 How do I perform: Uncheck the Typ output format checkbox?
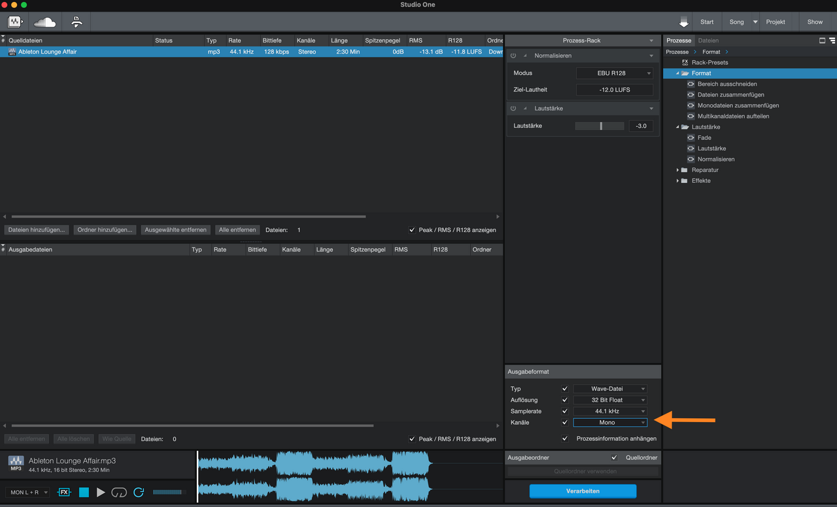click(565, 389)
